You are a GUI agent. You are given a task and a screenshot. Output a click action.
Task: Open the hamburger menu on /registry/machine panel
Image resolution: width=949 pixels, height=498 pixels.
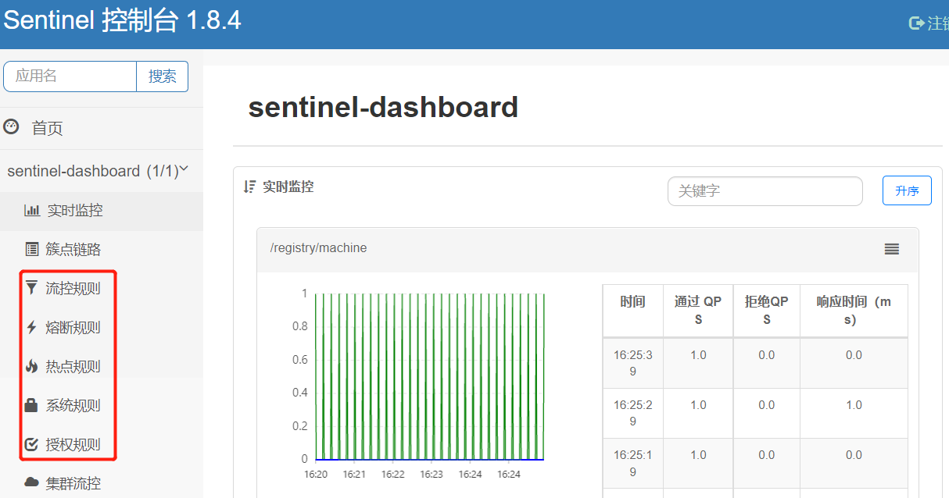point(891,249)
